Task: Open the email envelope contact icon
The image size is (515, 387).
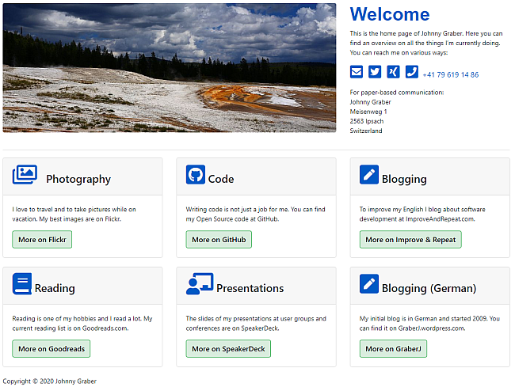Action: (x=356, y=72)
